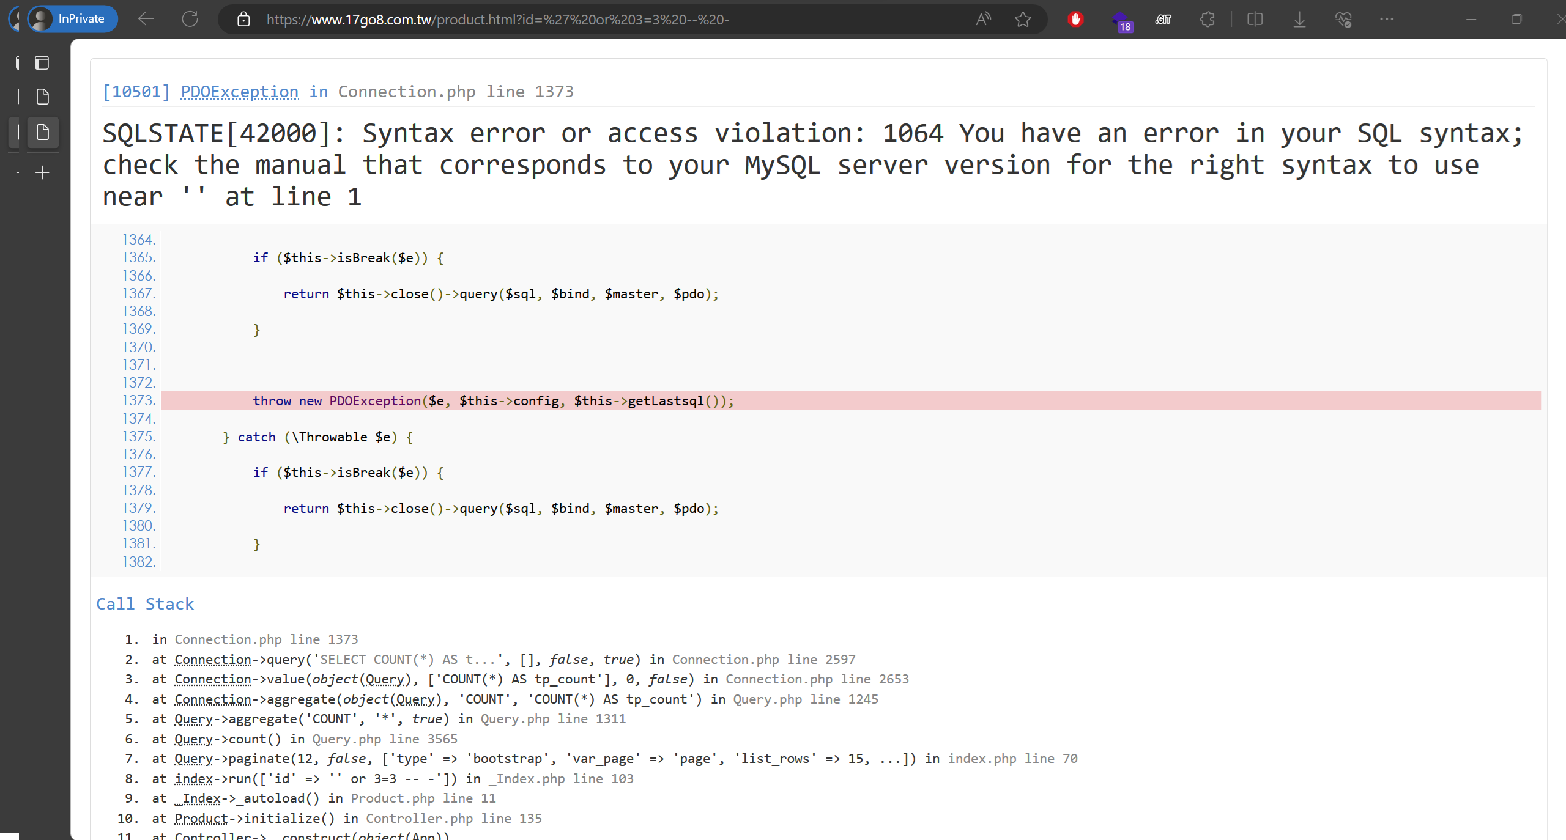This screenshot has height=840, width=1566.
Task: Minimize the browser window
Action: click(x=1471, y=20)
